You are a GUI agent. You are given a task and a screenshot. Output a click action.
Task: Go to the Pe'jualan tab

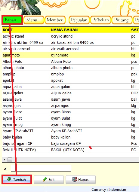click(x=79, y=20)
